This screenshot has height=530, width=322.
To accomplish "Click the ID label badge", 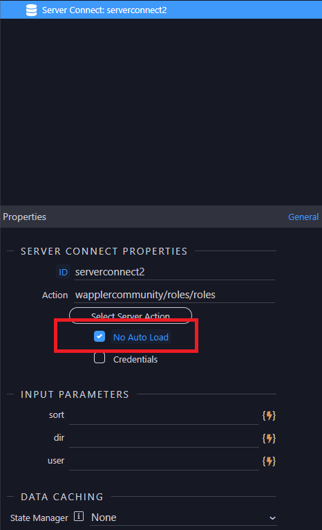I will click(63, 272).
